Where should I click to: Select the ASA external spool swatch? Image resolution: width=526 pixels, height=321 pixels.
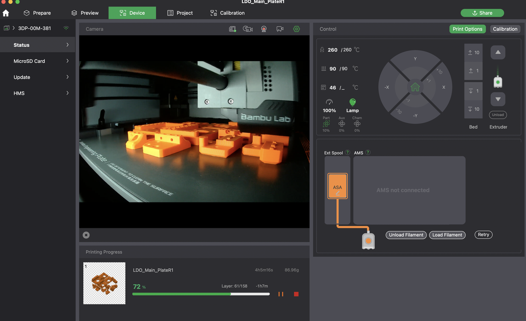[x=338, y=186]
